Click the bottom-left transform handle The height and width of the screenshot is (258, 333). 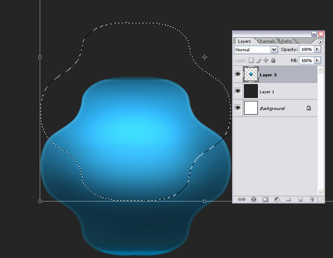40,201
